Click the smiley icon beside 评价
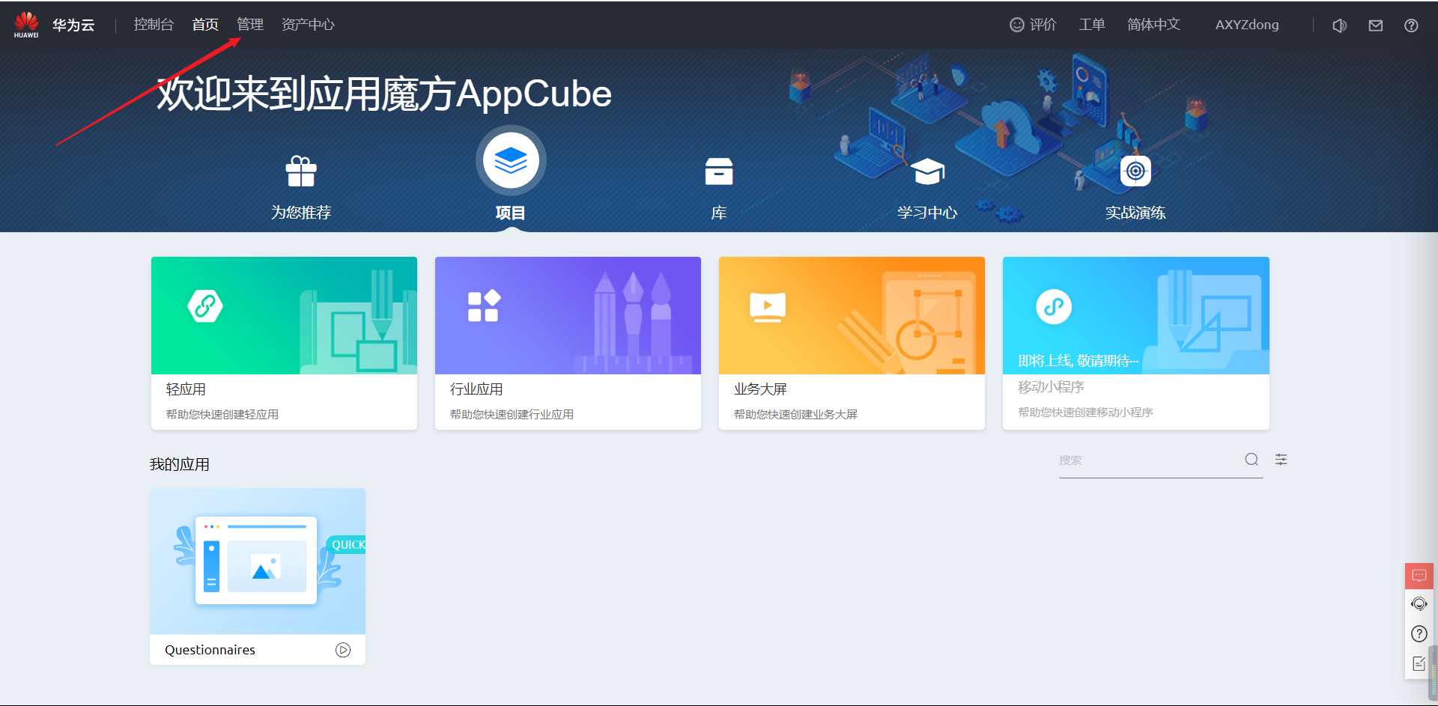 pos(1016,25)
